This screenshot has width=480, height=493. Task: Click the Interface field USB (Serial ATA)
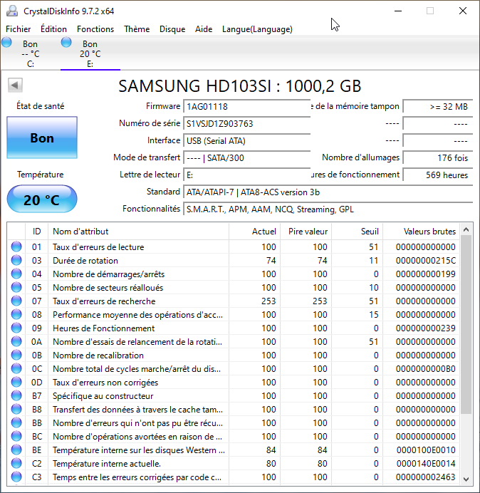246,140
